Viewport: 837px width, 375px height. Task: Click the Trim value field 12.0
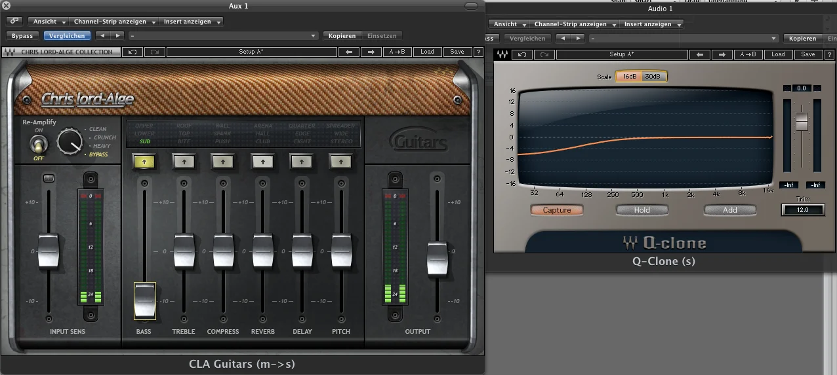[x=802, y=210]
